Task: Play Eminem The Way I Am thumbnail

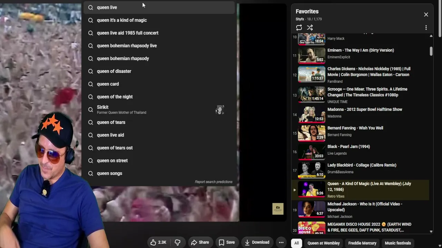Action: pyautogui.click(x=311, y=55)
